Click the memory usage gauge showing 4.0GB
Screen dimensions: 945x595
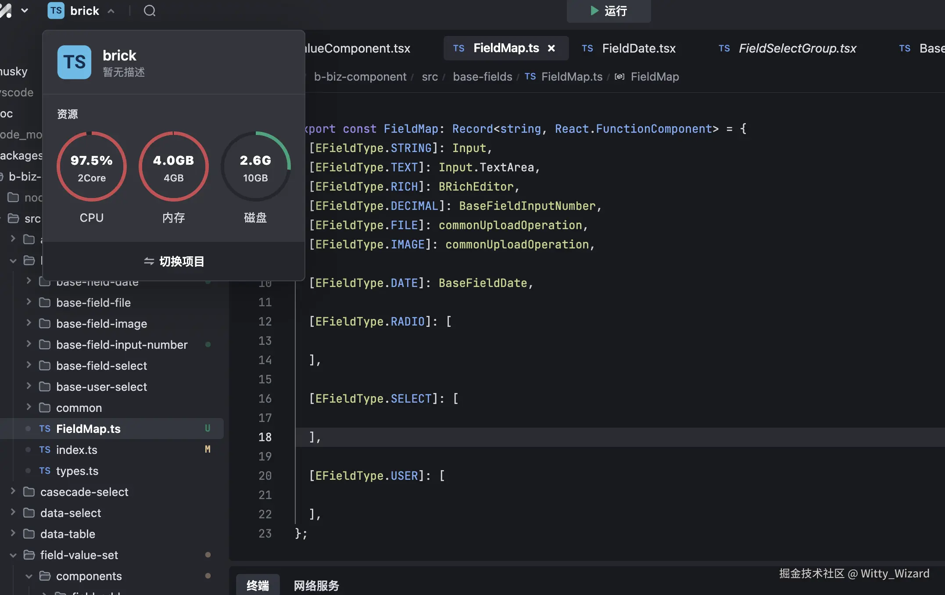click(173, 167)
